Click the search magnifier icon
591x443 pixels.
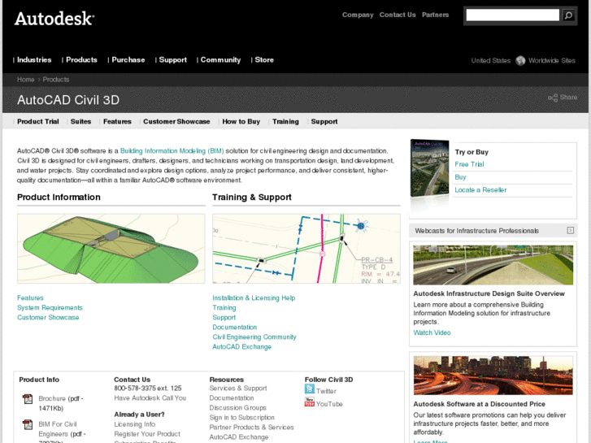click(568, 15)
